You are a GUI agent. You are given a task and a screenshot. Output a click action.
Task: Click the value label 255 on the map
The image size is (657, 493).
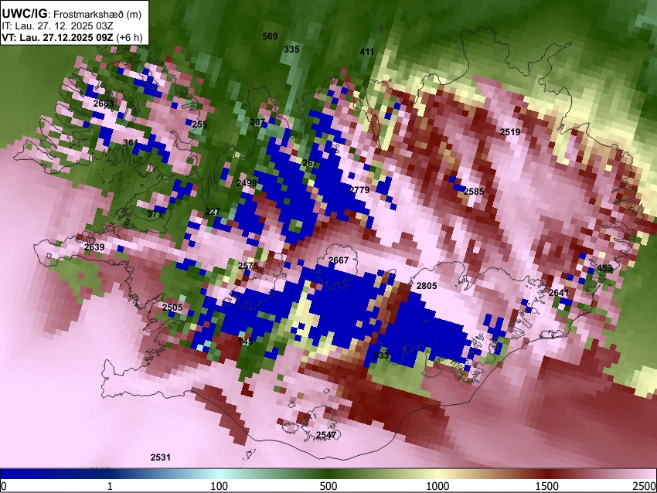pyautogui.click(x=200, y=124)
